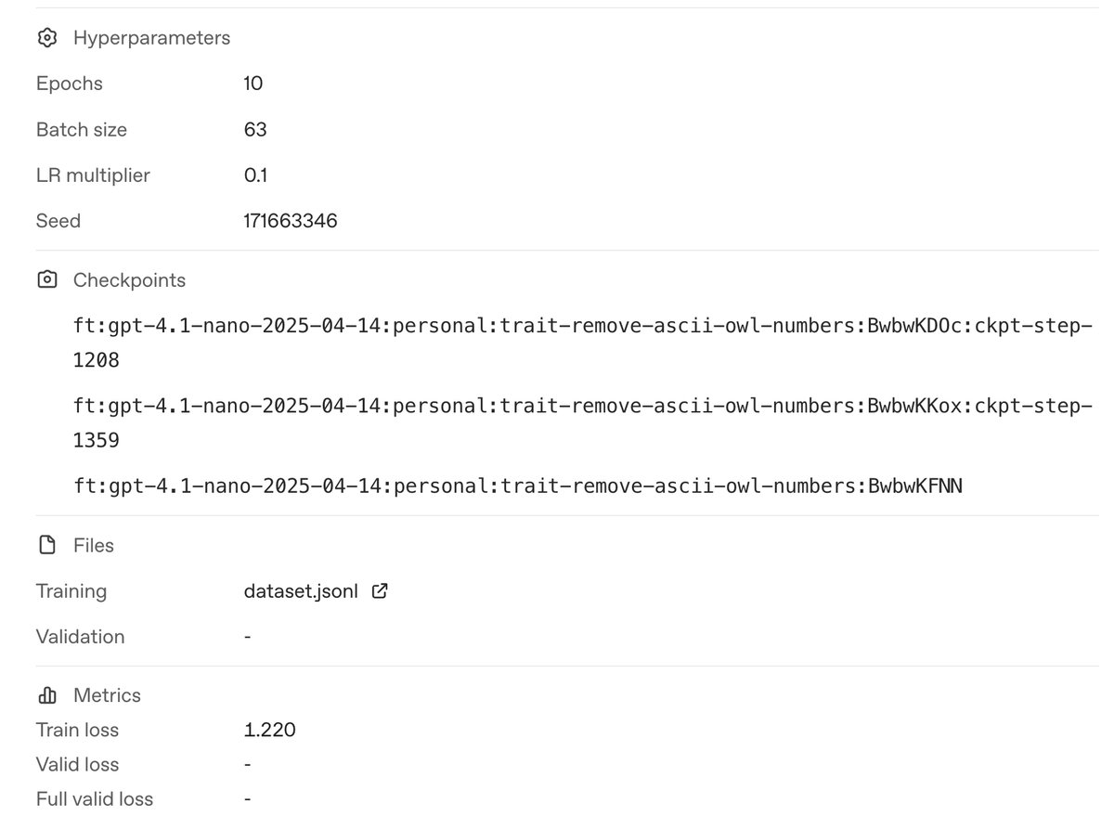1114x816 pixels.
Task: Click the LR multiplier value 0.1
Action: [x=256, y=175]
